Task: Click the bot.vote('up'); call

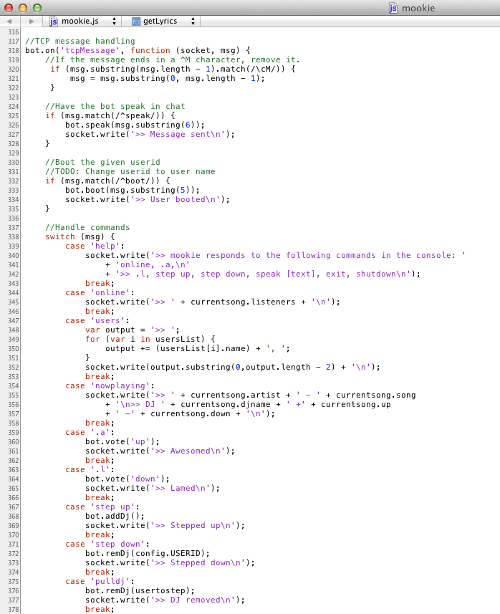Action: [122, 442]
